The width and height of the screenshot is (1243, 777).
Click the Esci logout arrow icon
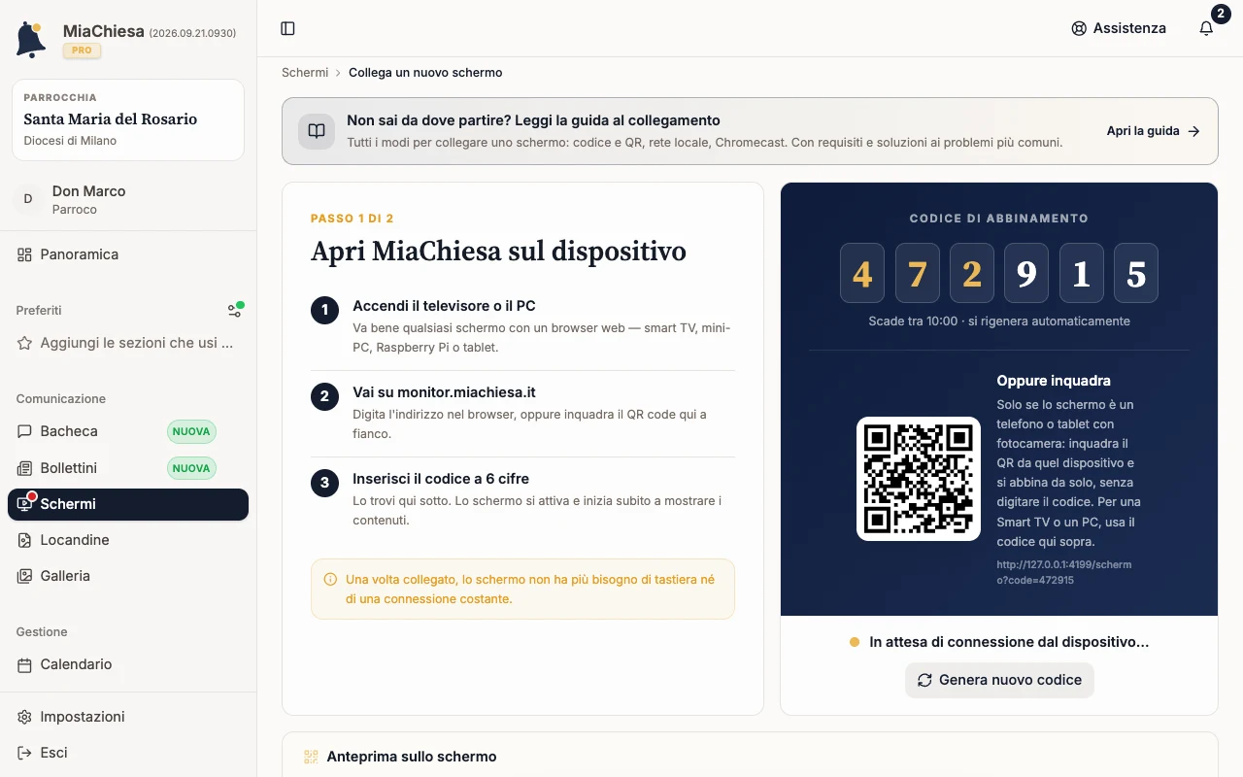(x=25, y=753)
